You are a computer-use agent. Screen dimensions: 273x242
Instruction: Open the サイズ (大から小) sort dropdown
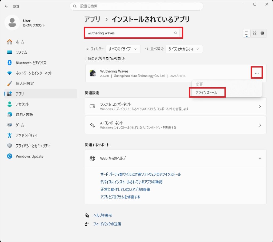[184, 49]
